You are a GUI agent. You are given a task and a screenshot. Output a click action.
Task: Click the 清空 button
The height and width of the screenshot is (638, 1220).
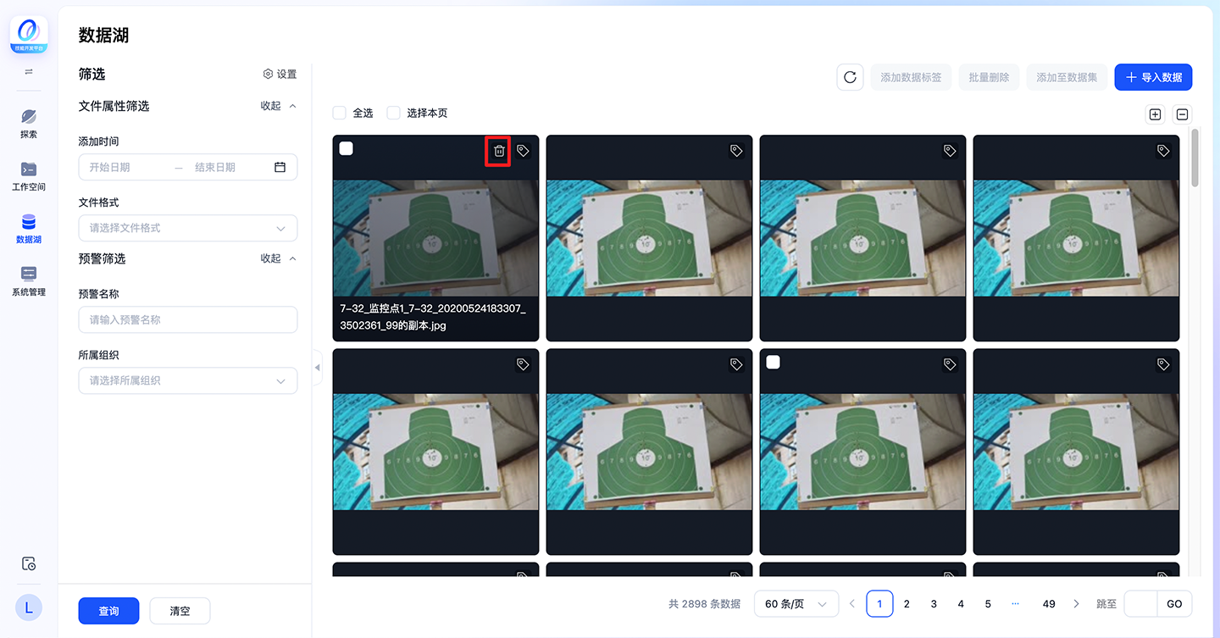coord(180,611)
